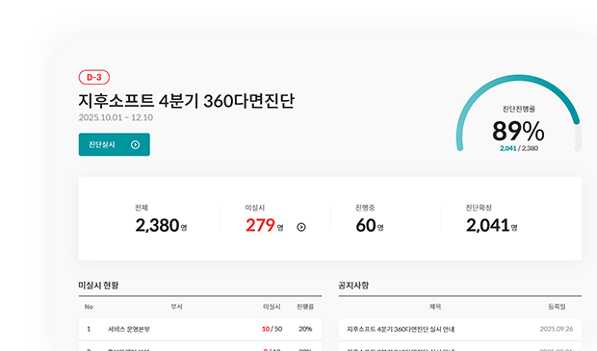Click the 진단확정 2,041명 statistic
This screenshot has height=351, width=597.
click(491, 219)
